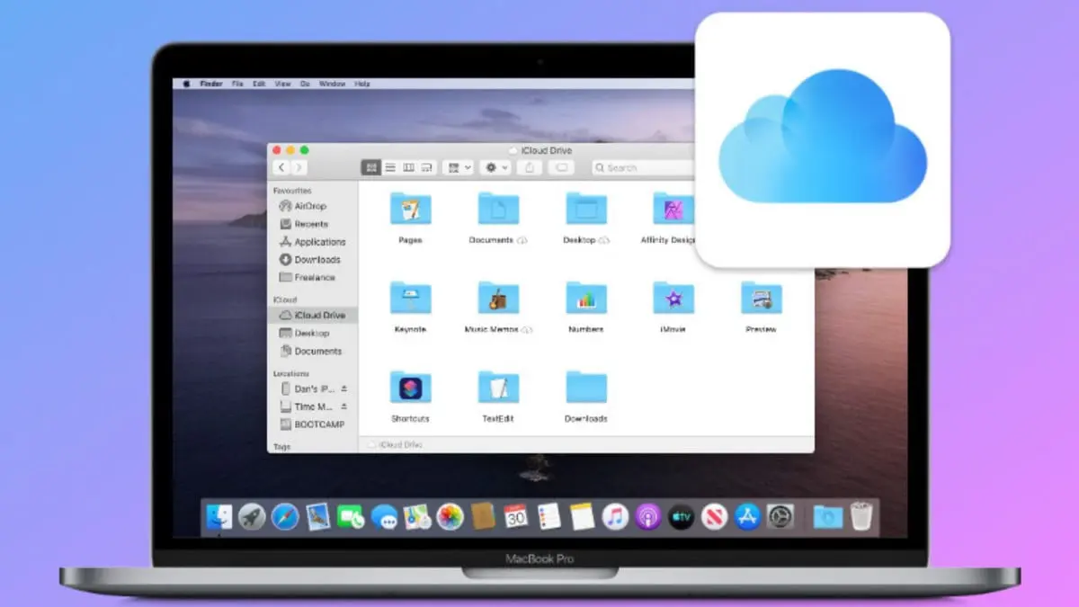Open the Documents folder icon in the file grid
The image size is (1079, 607).
(x=498, y=209)
